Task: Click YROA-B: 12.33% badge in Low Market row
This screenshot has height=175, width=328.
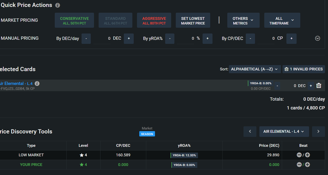Action: 184,155
